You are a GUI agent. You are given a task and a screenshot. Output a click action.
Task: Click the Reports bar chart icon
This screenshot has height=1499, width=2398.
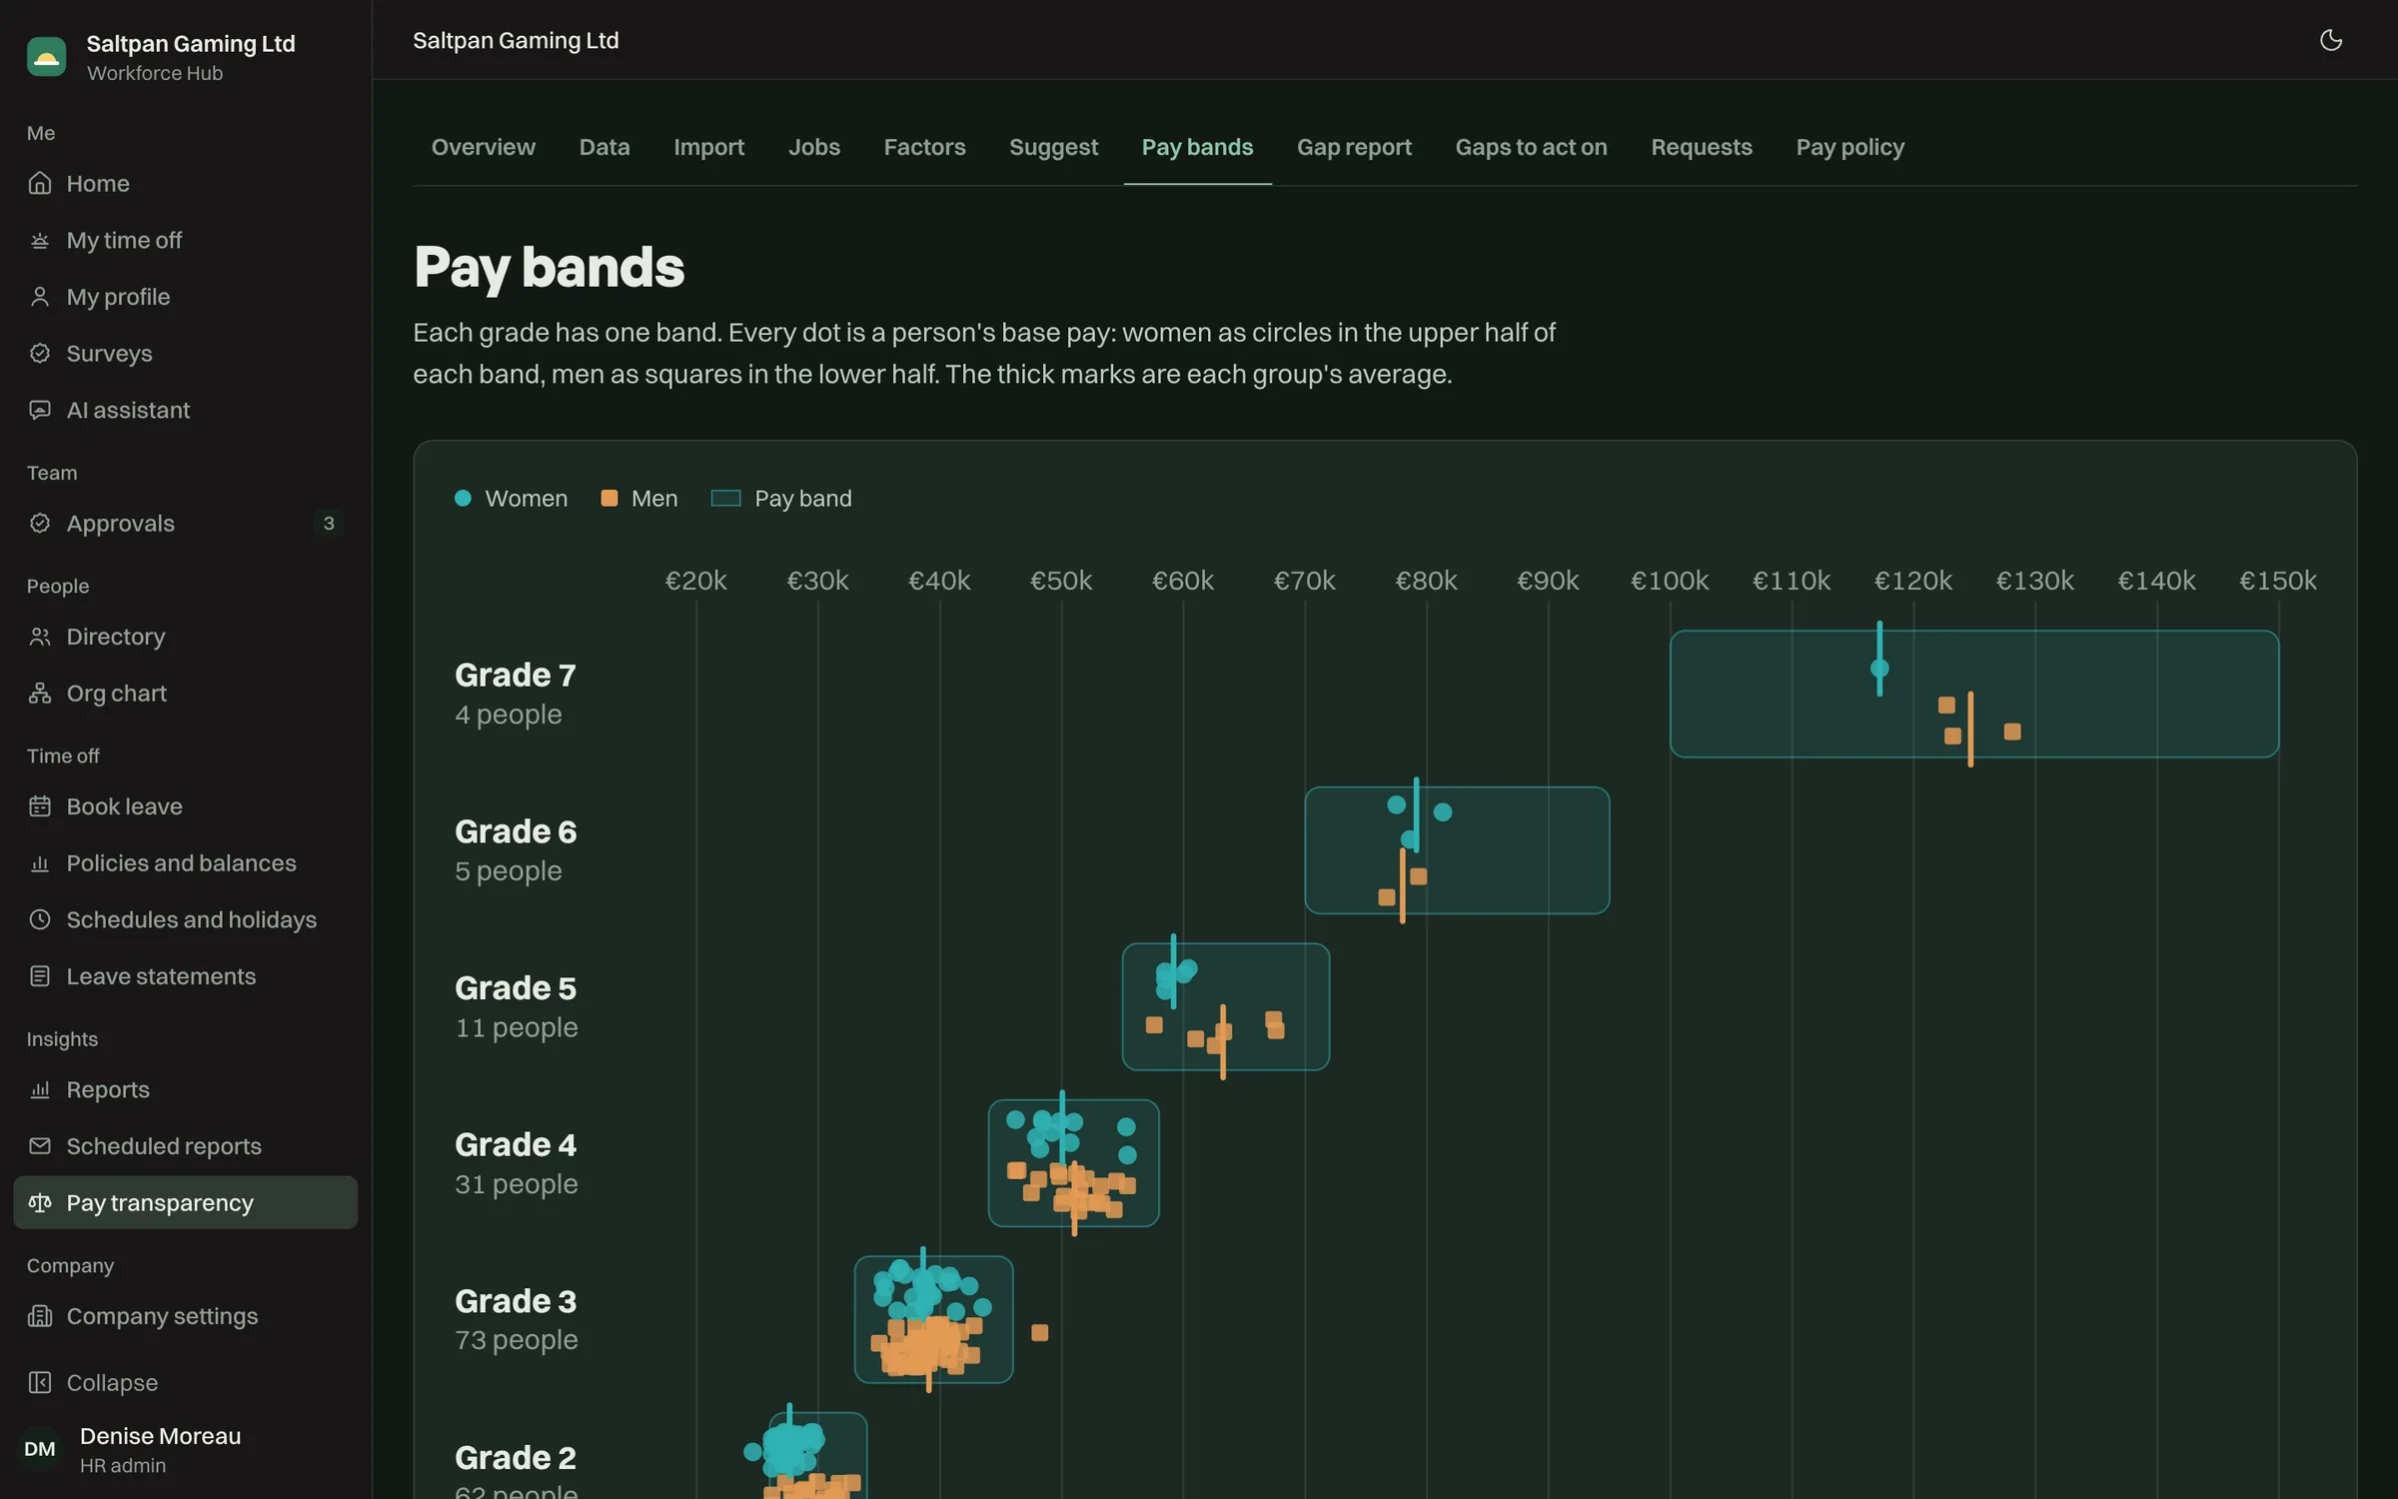click(40, 1089)
